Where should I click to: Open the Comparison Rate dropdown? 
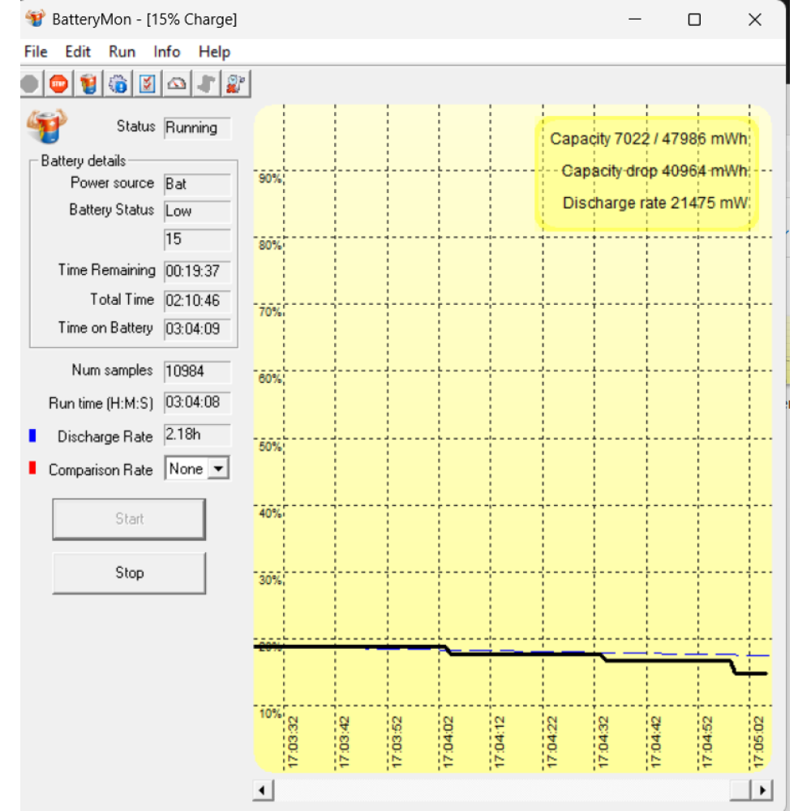point(218,469)
